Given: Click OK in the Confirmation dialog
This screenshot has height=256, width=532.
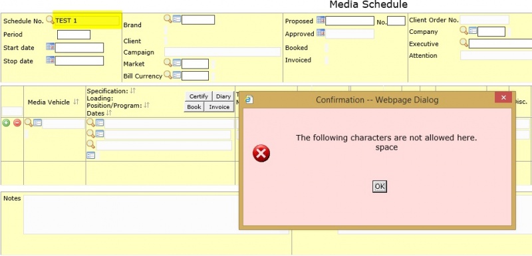Looking at the screenshot, I should 380,186.
